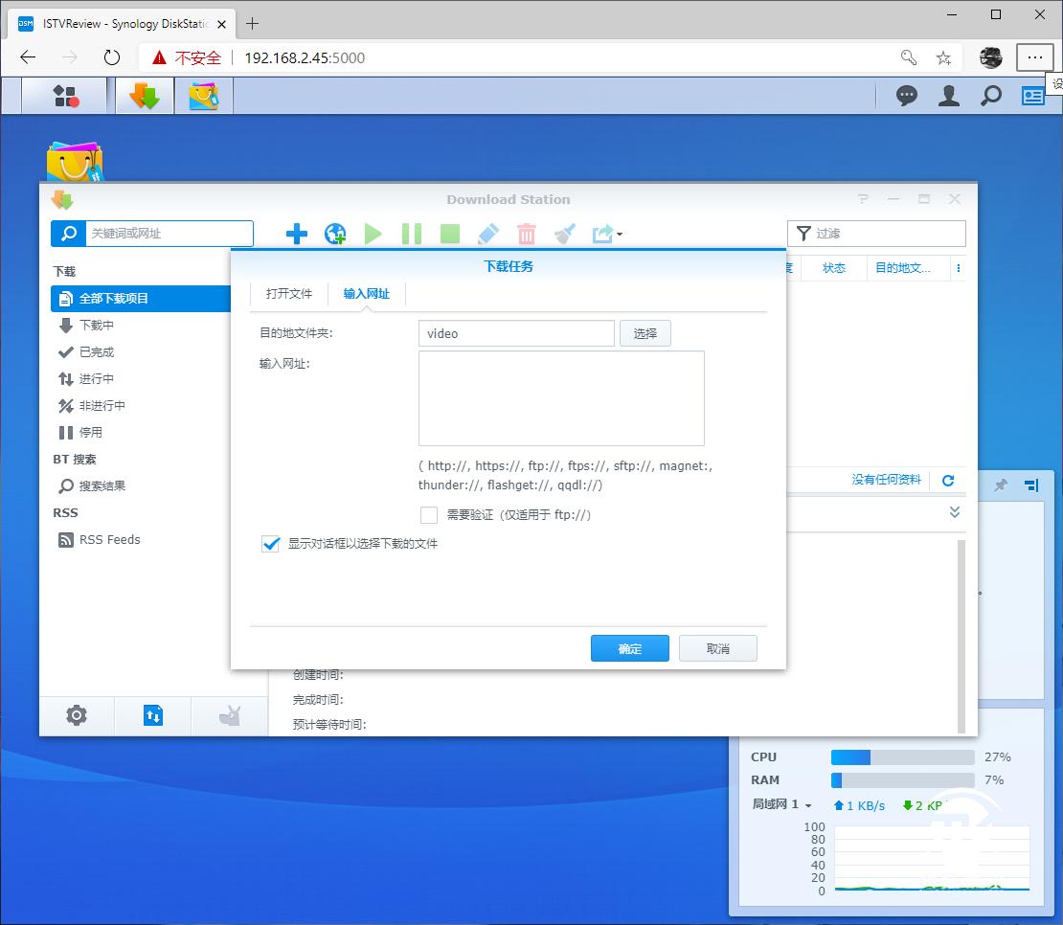Expand the double chevron in details panel
This screenshot has height=925, width=1063.
point(955,511)
